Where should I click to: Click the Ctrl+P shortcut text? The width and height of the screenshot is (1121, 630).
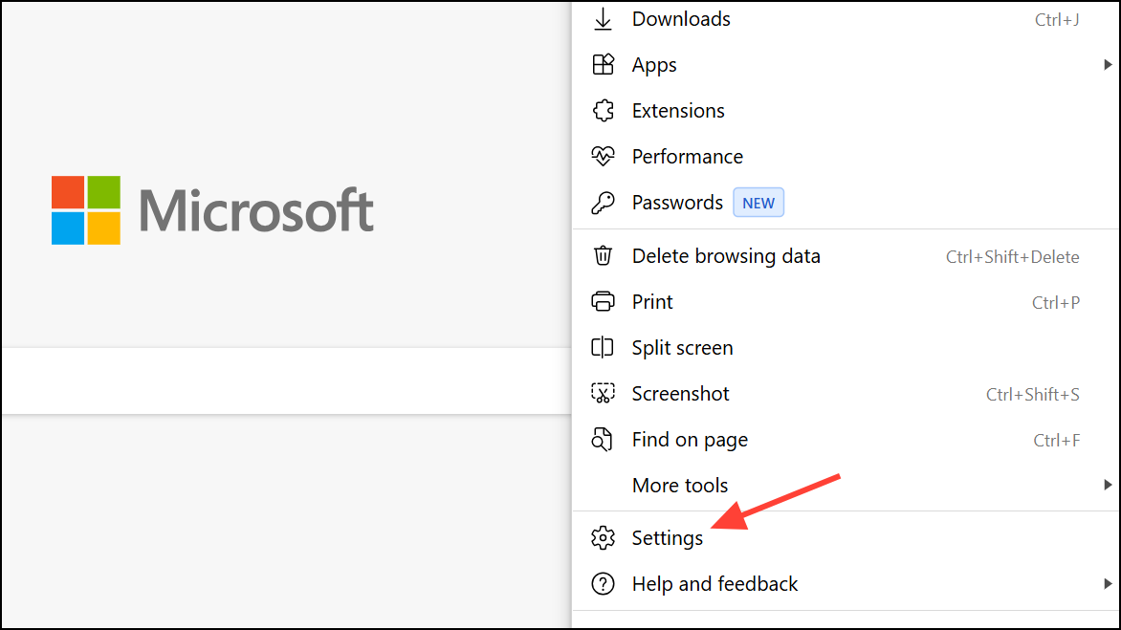tap(1055, 303)
